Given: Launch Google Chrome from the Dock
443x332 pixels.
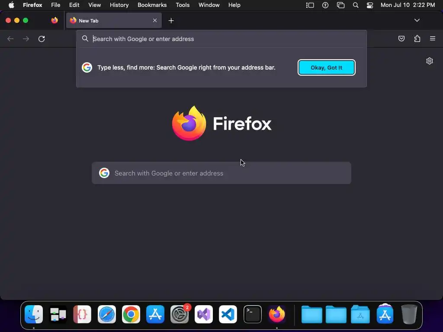Looking at the screenshot, I should (131, 314).
